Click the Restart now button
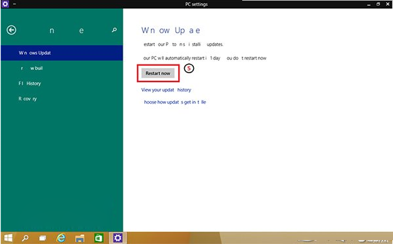The image size is (393, 244). coord(158,73)
